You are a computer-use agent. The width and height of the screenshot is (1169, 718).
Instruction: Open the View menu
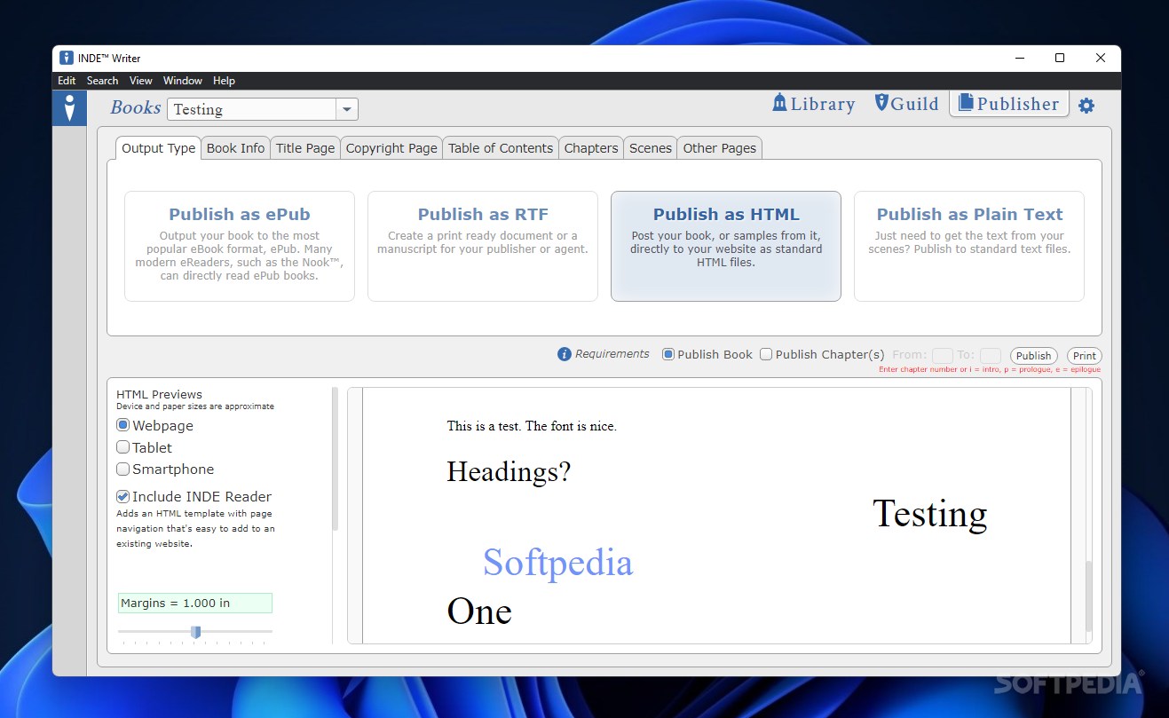[141, 81]
